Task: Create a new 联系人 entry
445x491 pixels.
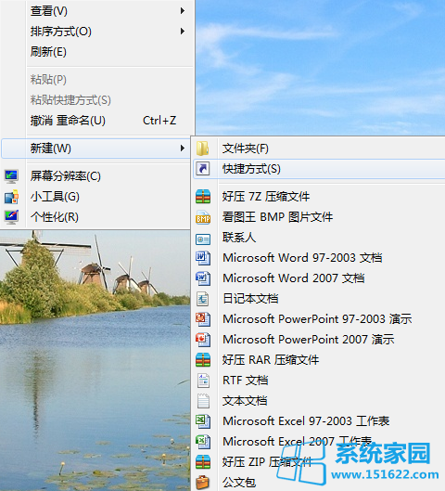Action: 319,238
